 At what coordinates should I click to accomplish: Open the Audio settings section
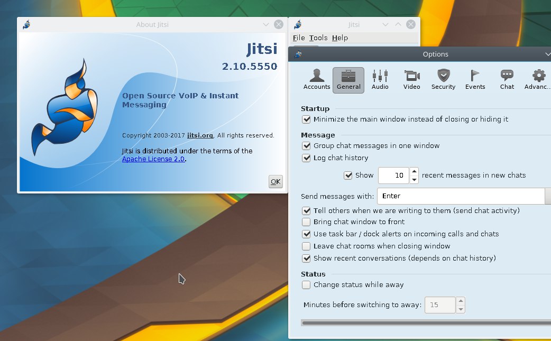(x=380, y=80)
